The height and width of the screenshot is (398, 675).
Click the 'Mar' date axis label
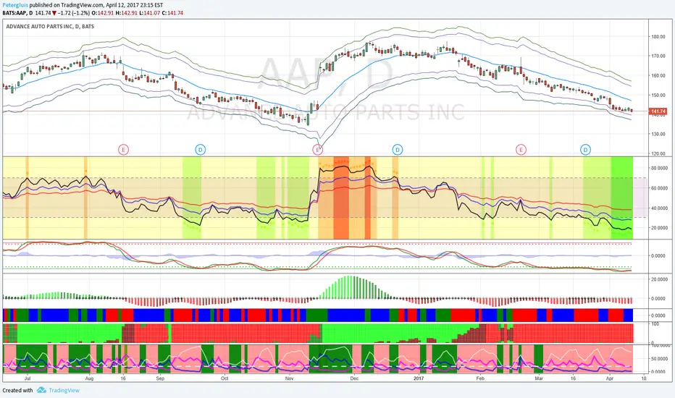click(x=539, y=378)
